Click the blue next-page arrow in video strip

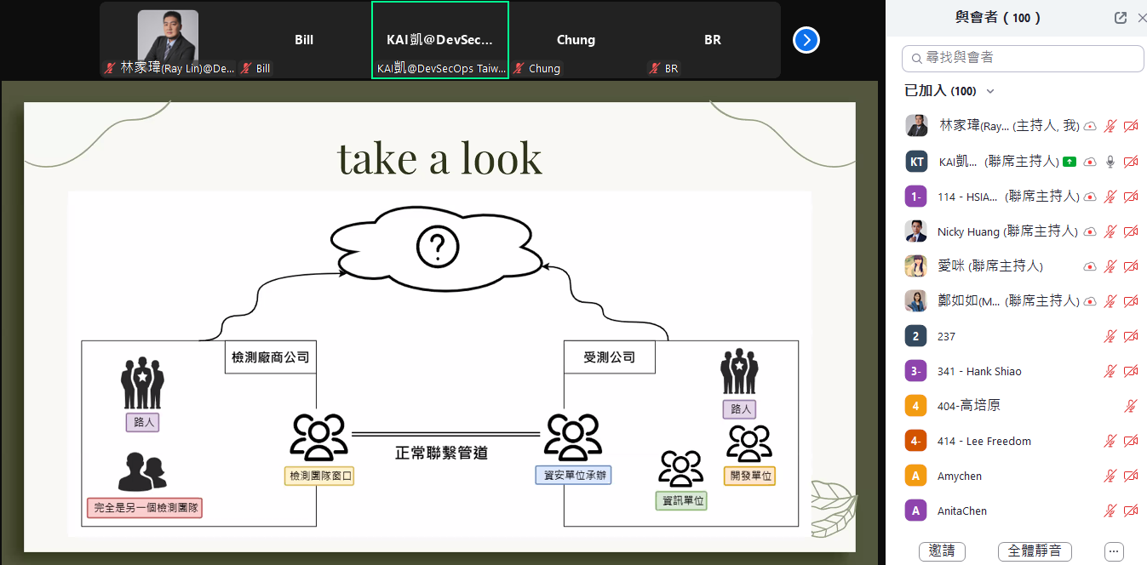click(806, 40)
